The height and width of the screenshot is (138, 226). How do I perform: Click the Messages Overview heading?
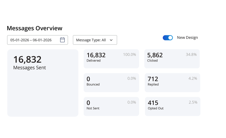(34, 28)
